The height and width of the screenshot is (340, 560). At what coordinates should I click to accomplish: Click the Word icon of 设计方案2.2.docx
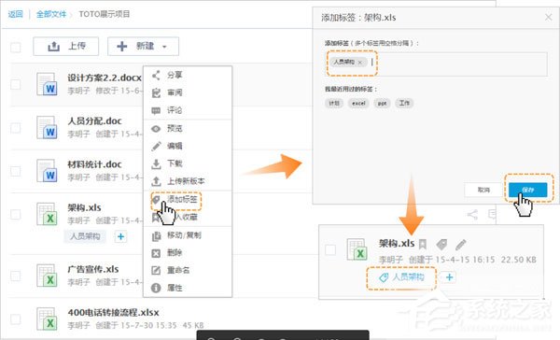click(x=47, y=84)
